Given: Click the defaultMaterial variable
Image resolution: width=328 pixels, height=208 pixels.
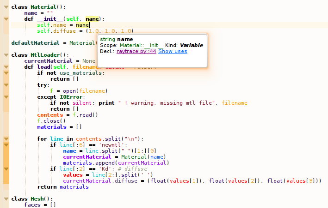Looking at the screenshot, I should click(x=35, y=43).
